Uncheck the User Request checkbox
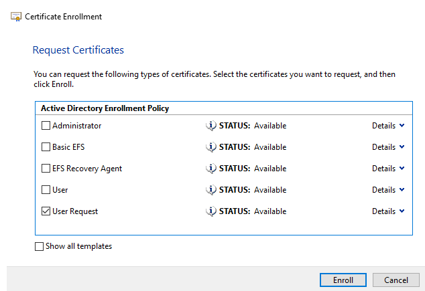The image size is (425, 291). pyautogui.click(x=46, y=211)
